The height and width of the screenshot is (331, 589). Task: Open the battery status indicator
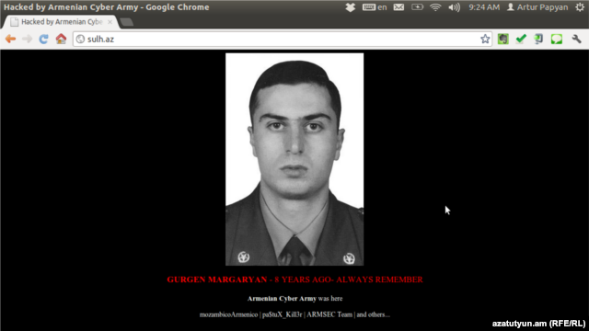pos(417,7)
